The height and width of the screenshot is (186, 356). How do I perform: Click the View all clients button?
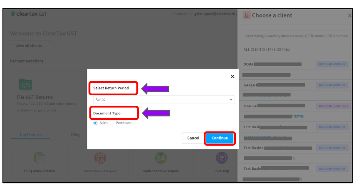31,46
